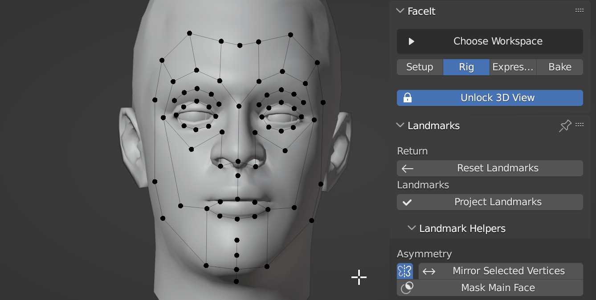Screen dimensions: 596x300
Task: Mirror Selected Vertices
Action: (501, 271)
